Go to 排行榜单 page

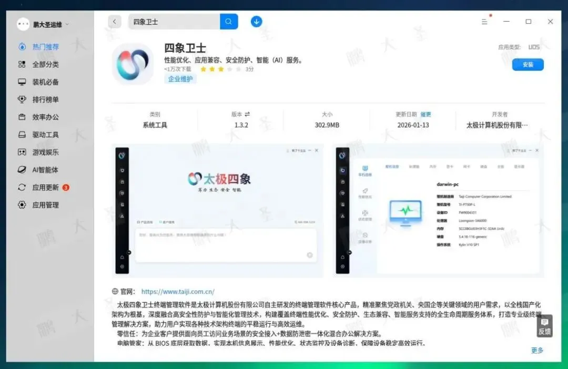point(46,99)
